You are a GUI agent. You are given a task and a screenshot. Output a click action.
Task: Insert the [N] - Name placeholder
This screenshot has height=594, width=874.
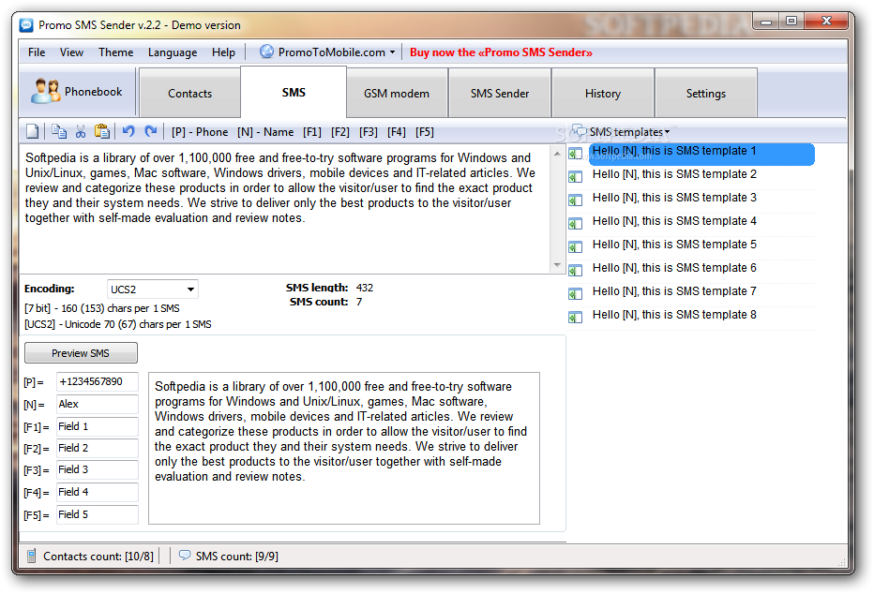265,132
